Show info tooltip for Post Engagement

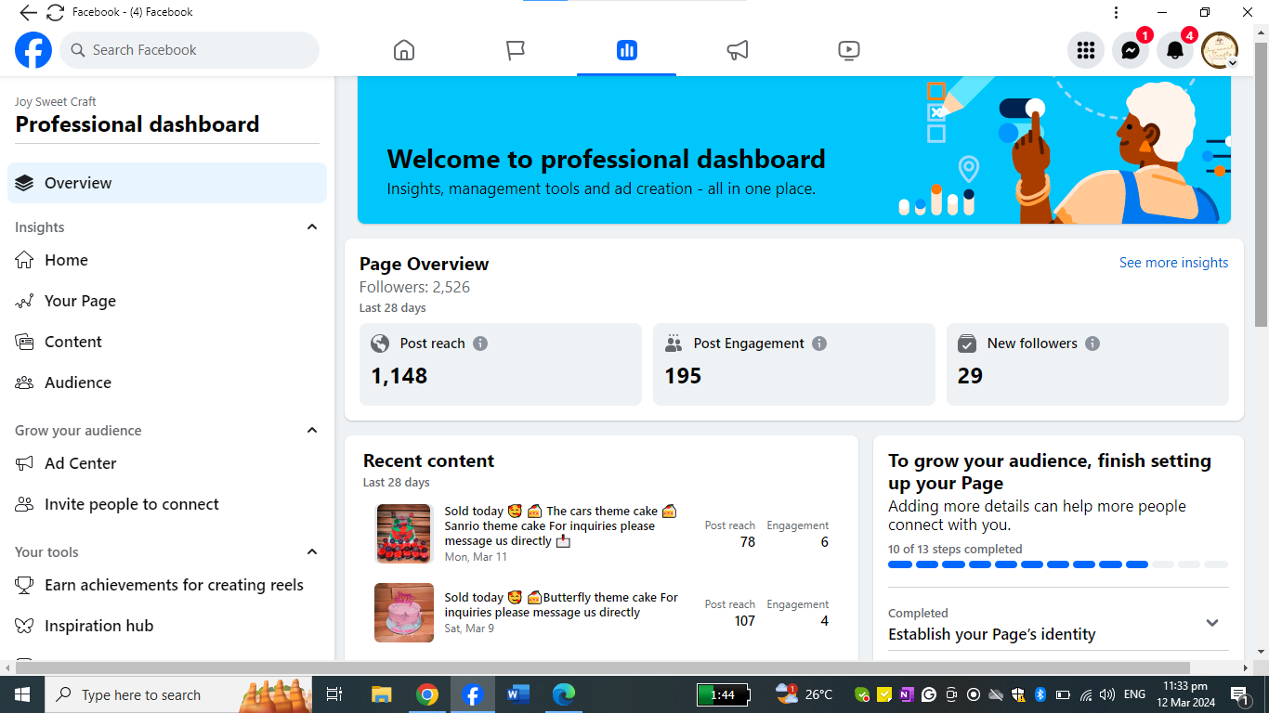819,344
